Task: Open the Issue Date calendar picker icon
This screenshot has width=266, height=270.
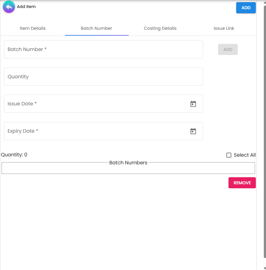Action: [x=193, y=104]
